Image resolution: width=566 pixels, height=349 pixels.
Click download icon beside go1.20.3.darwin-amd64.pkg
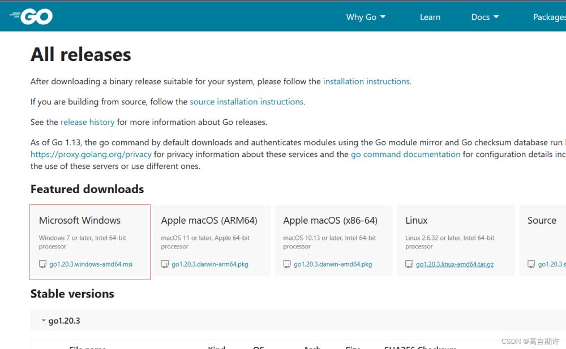point(287,264)
